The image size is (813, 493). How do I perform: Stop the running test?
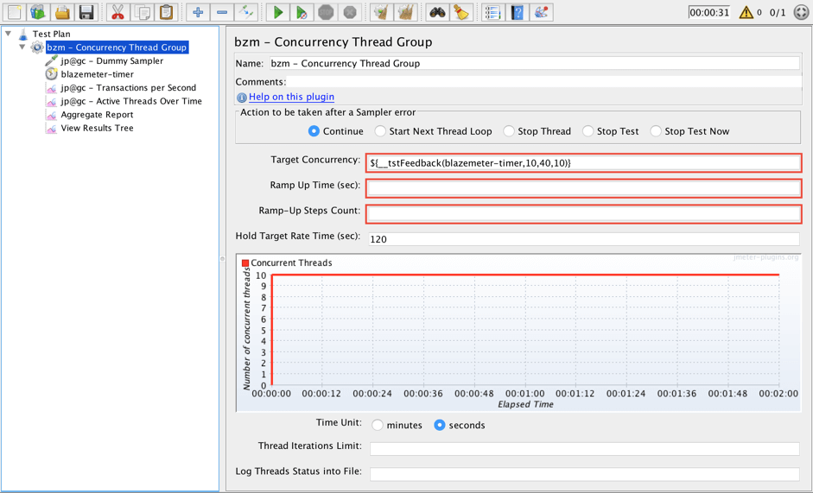click(x=326, y=12)
